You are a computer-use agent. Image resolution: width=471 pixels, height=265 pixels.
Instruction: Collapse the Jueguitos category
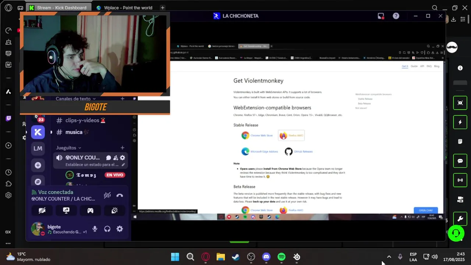click(x=68, y=148)
